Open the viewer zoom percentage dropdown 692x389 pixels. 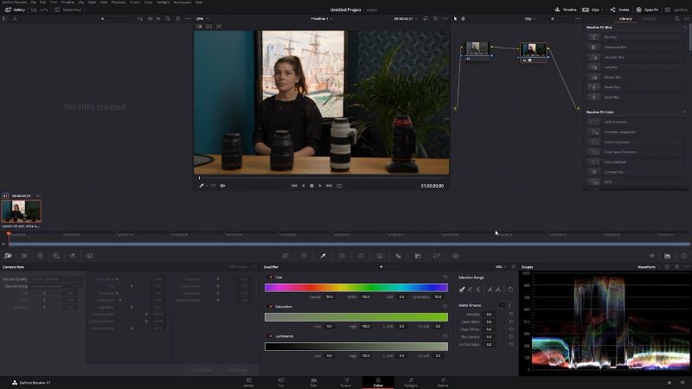202,18
